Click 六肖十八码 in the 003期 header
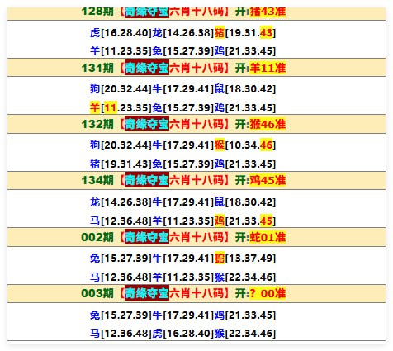 point(196,293)
